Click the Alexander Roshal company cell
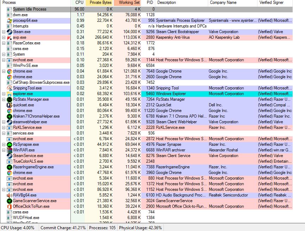305x231 pixels. [223, 150]
